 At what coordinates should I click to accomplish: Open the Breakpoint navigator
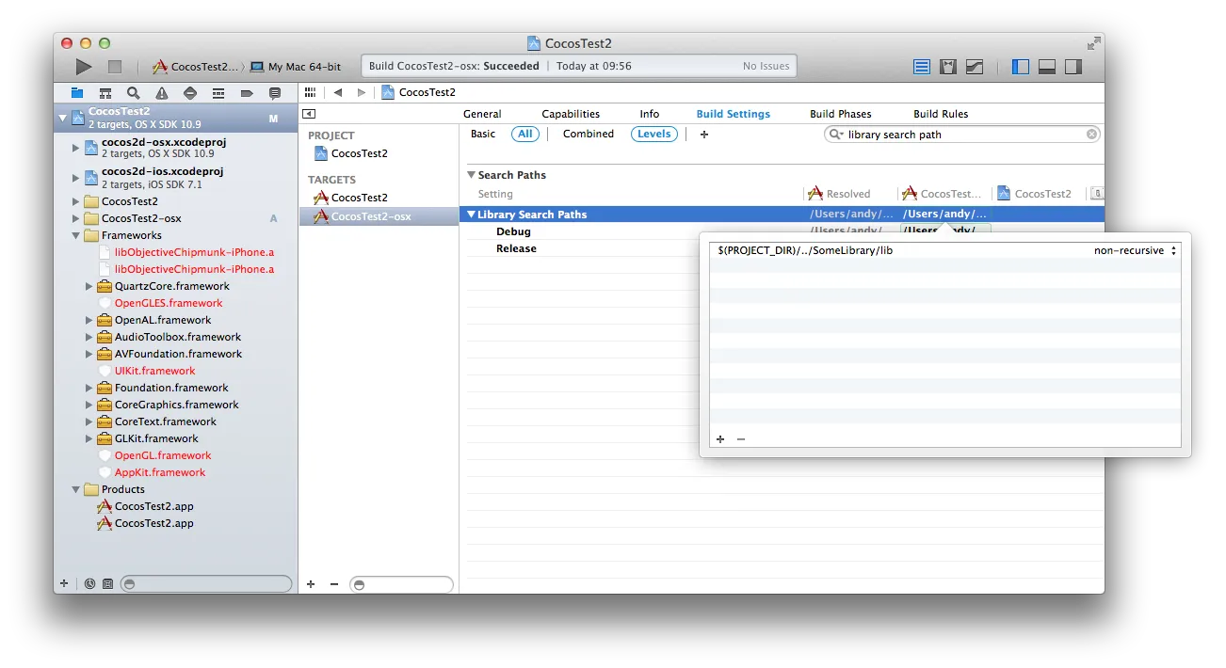click(247, 93)
